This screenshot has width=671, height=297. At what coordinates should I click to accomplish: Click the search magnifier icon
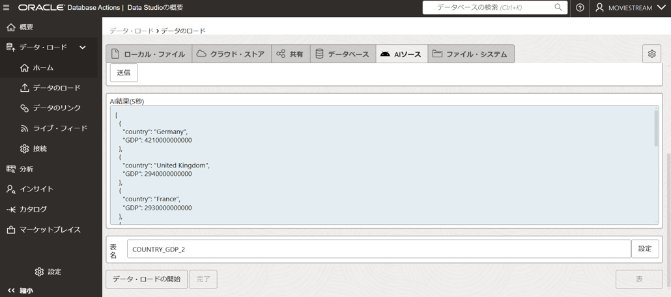point(558,7)
